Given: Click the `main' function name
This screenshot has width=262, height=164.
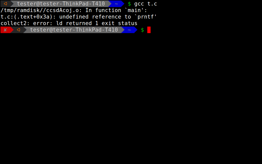Looking at the screenshot, I should coord(134,10).
